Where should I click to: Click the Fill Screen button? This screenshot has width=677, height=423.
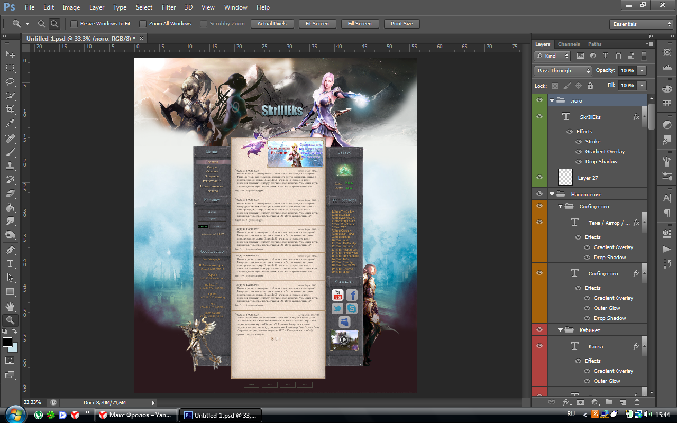pos(360,24)
